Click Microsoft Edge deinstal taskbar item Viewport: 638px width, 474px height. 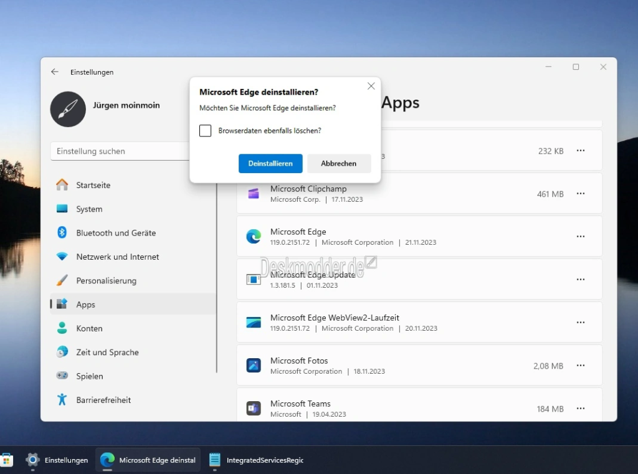[x=148, y=460]
